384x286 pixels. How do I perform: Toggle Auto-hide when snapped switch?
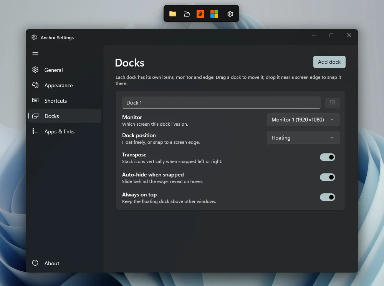(328, 177)
